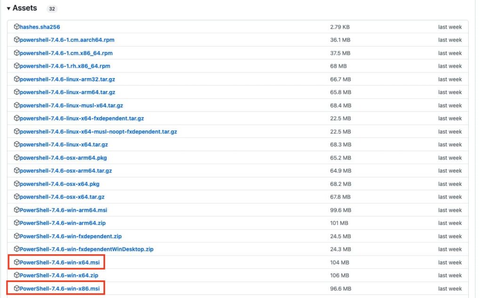482x298 pixels.
Task: Download PowerShell-7.4.6-win-fxdependent.zip
Action: tap(71, 236)
